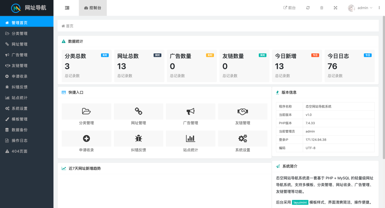Open the 前台 front-end link
The height and width of the screenshot is (208, 385).
(290, 8)
